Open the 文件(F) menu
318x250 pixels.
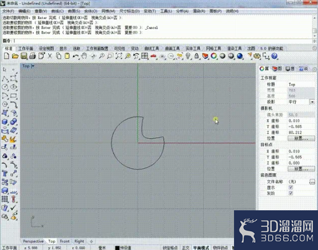point(8,11)
